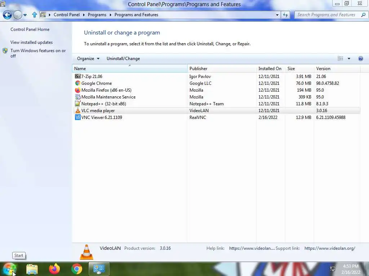Click the network tray icon
The image size is (369, 276).
click(333, 269)
